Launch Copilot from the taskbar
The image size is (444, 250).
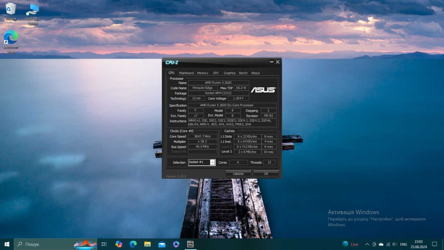[x=119, y=244]
